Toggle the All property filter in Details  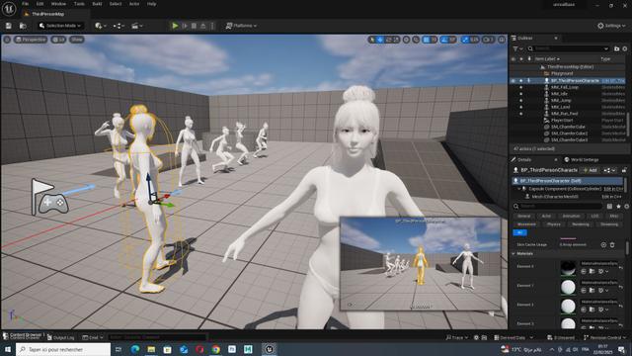click(520, 232)
